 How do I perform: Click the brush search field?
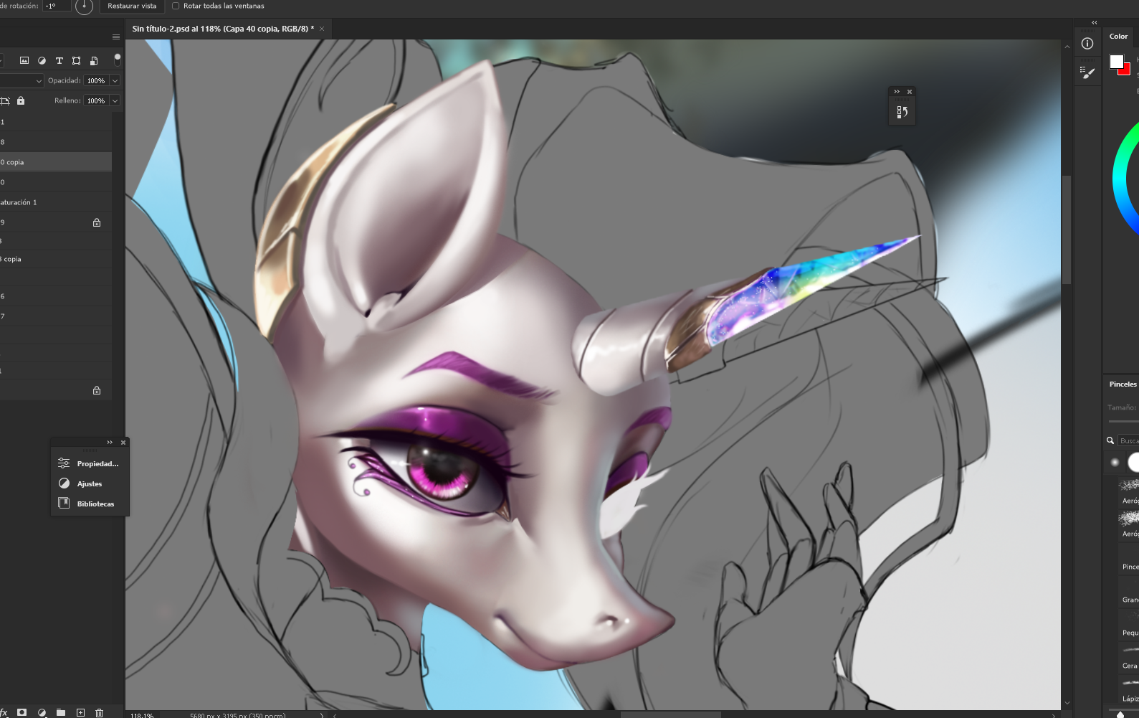pyautogui.click(x=1128, y=441)
